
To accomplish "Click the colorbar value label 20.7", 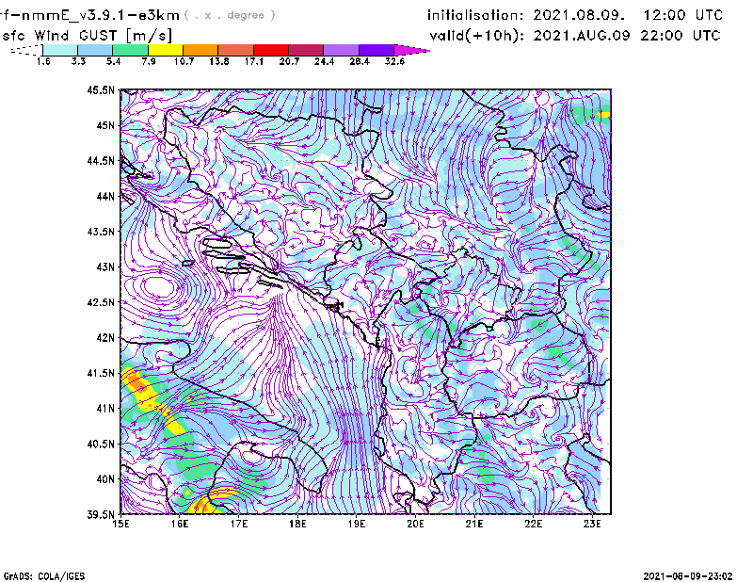I will click(x=289, y=61).
